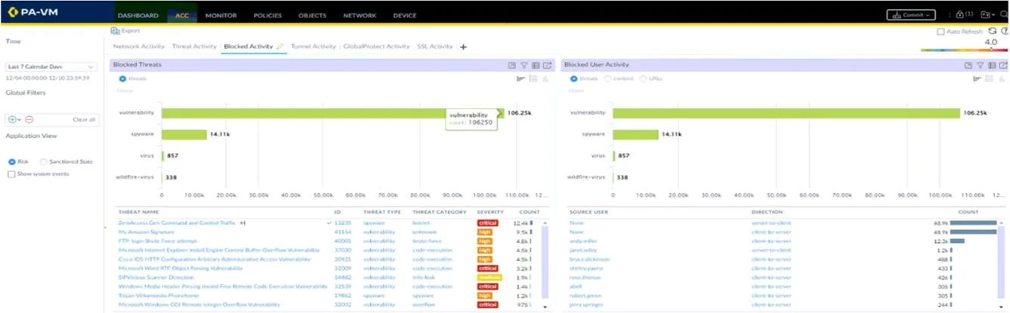Sort by the SEVERITY column header
Screen dimensions: 1010x313
489,213
